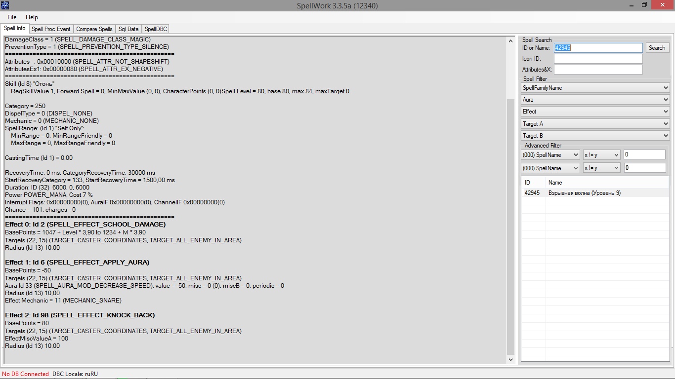Focus the ID or Name input field
Viewport: 675px width, 379px height.
pyautogui.click(x=598, y=48)
